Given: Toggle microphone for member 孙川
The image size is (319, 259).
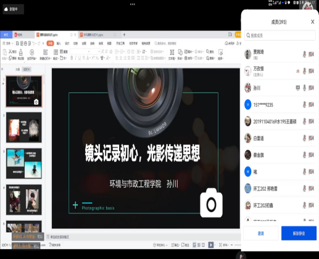Looking at the screenshot, I should pos(304,88).
